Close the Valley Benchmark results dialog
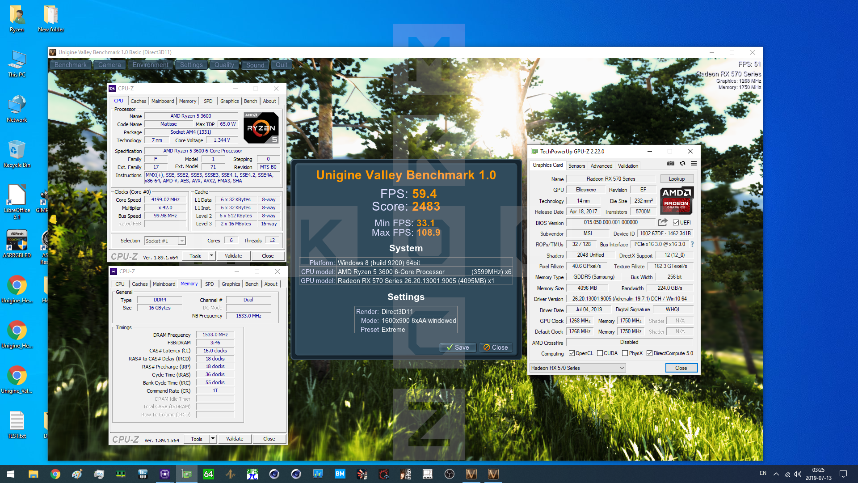The image size is (858, 483). 496,347
